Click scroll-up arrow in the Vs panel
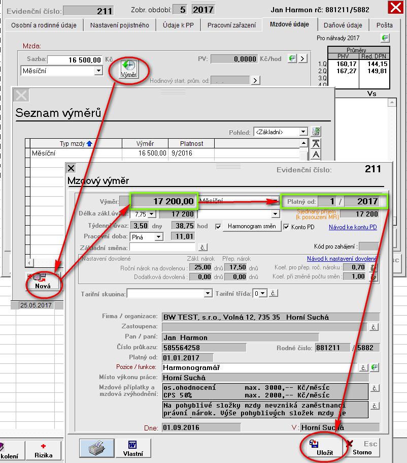The height and width of the screenshot is (463, 407). click(392, 103)
